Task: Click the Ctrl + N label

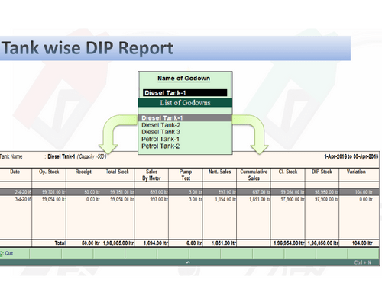Action: (362, 262)
